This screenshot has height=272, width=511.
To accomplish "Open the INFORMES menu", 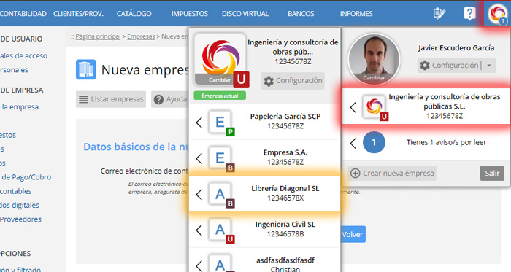I will [356, 14].
